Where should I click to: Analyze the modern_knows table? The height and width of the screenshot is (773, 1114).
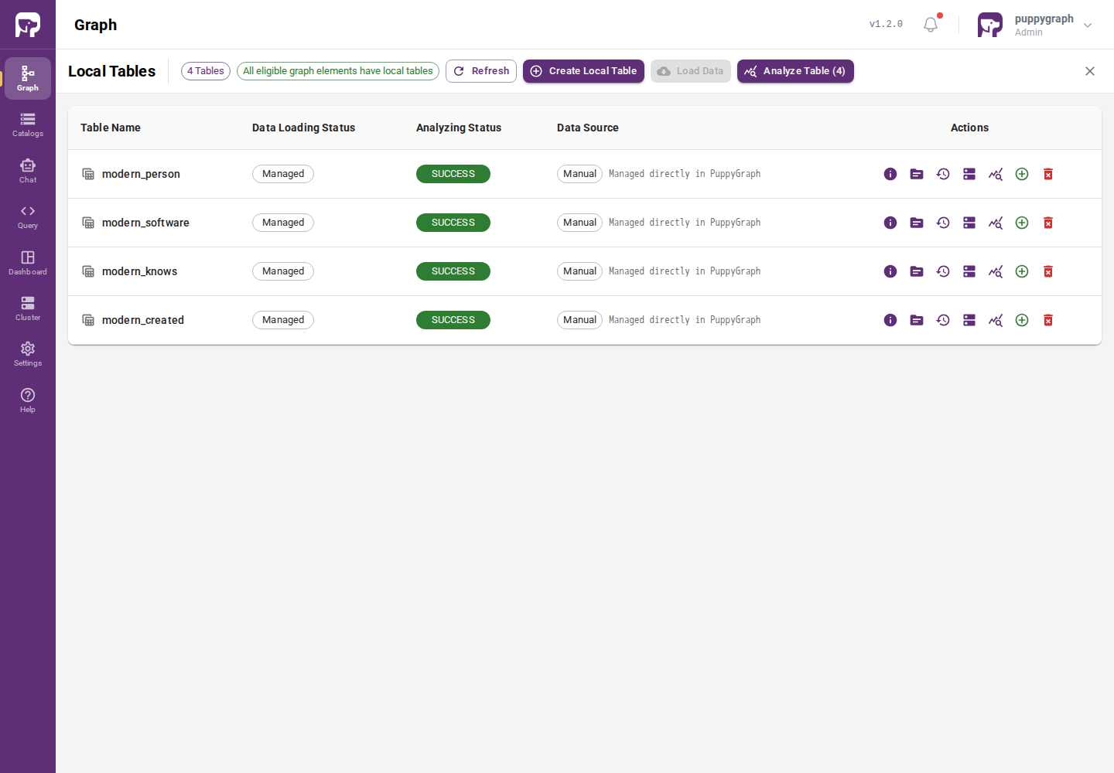996,271
